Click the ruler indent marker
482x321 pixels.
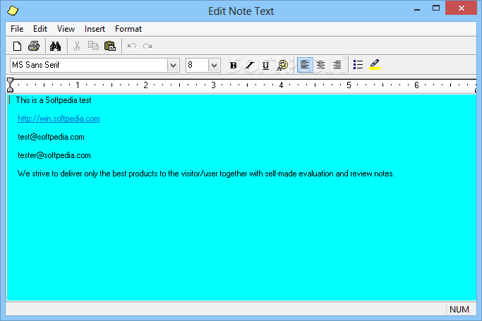coord(10,85)
